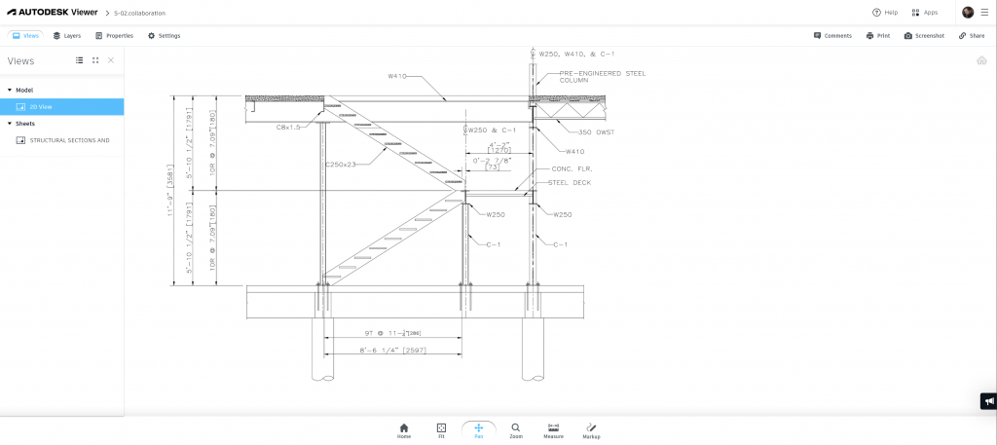Select the Fit to view tool
997x445 pixels.
pos(441,430)
